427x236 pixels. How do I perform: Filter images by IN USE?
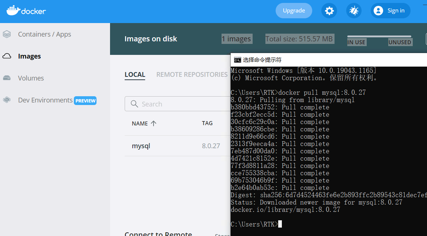click(x=356, y=42)
